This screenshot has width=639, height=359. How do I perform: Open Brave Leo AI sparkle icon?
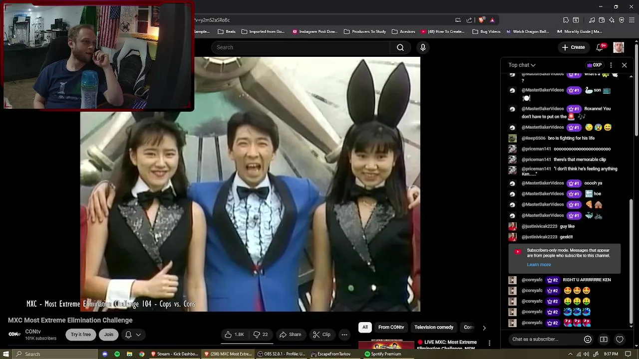612,20
